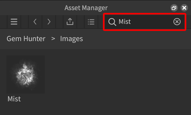Click the search magnifier icon
The image size is (191, 115).
point(112,22)
